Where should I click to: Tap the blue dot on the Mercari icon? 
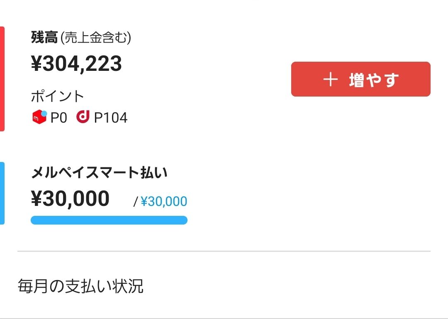(x=44, y=113)
